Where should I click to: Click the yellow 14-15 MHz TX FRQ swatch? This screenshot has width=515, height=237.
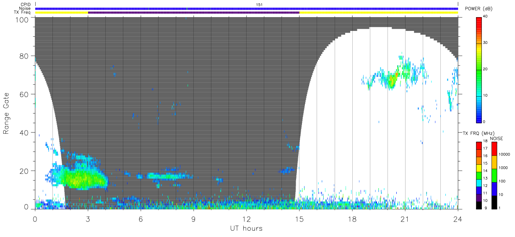479,168
